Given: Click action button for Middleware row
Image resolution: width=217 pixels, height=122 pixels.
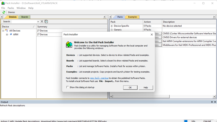Looking at the screenshot, I should 158,45.
